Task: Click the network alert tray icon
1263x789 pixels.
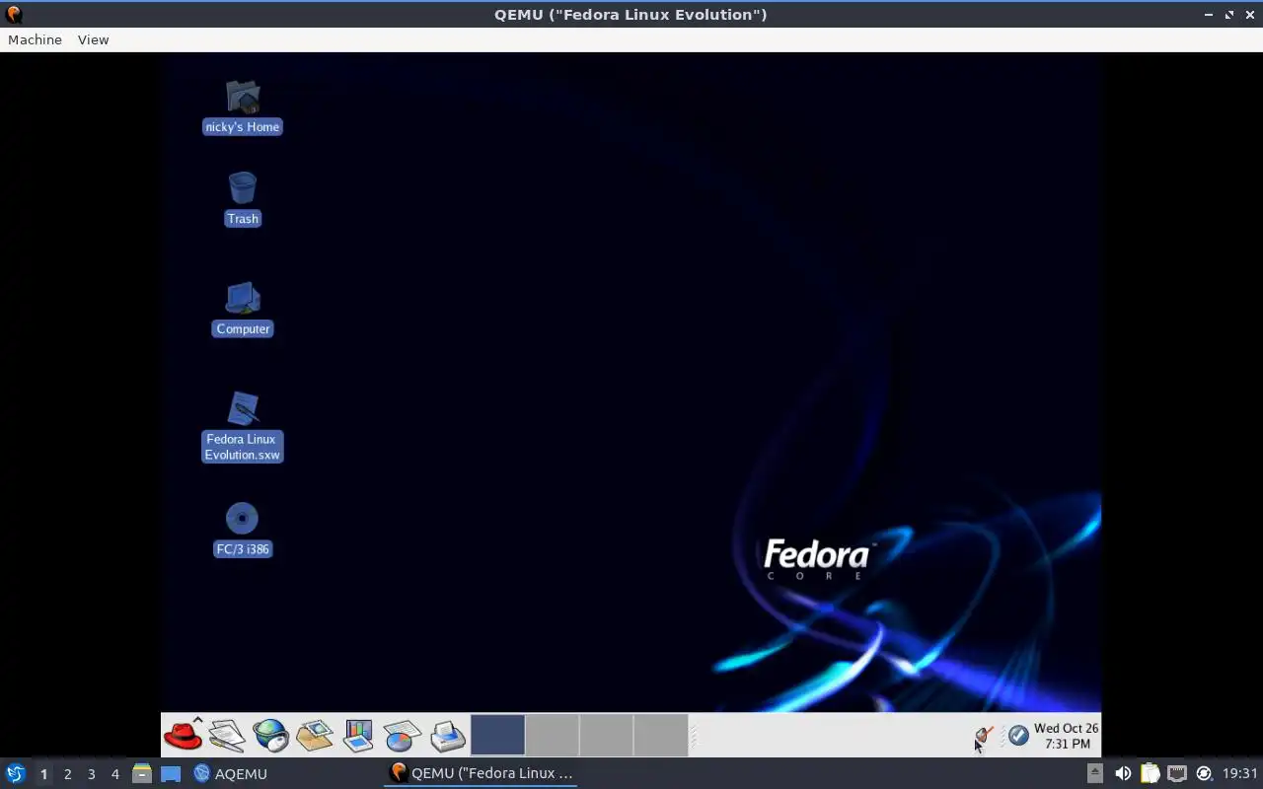Action: point(984,736)
